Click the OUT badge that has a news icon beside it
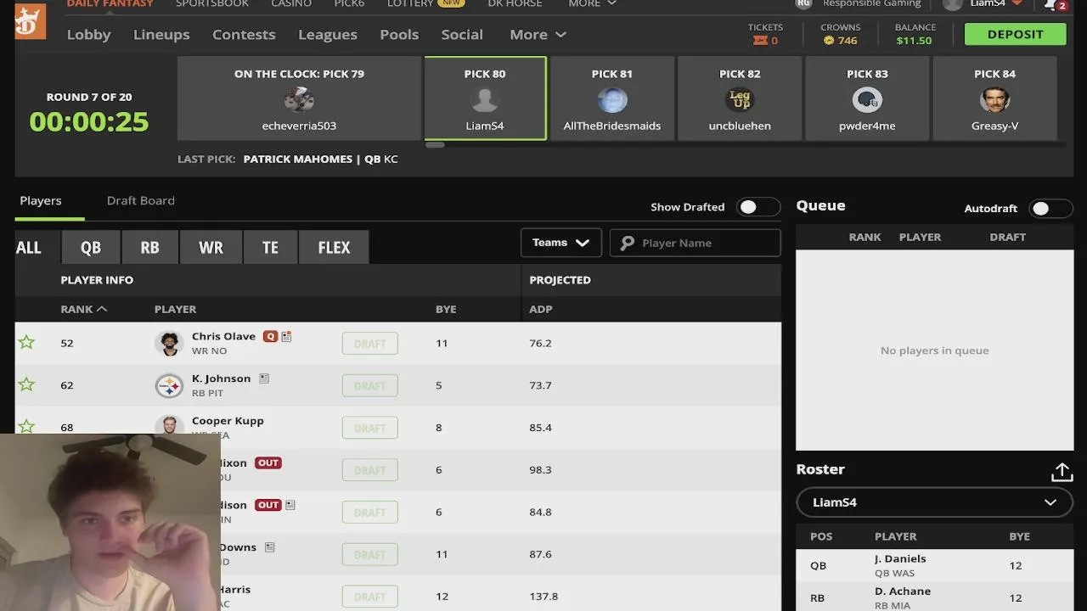This screenshot has width=1087, height=611. [268, 505]
